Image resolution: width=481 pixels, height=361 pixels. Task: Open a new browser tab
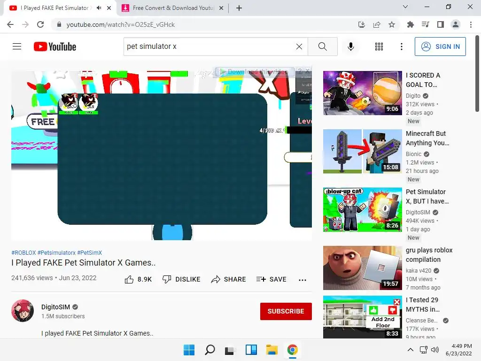click(239, 8)
